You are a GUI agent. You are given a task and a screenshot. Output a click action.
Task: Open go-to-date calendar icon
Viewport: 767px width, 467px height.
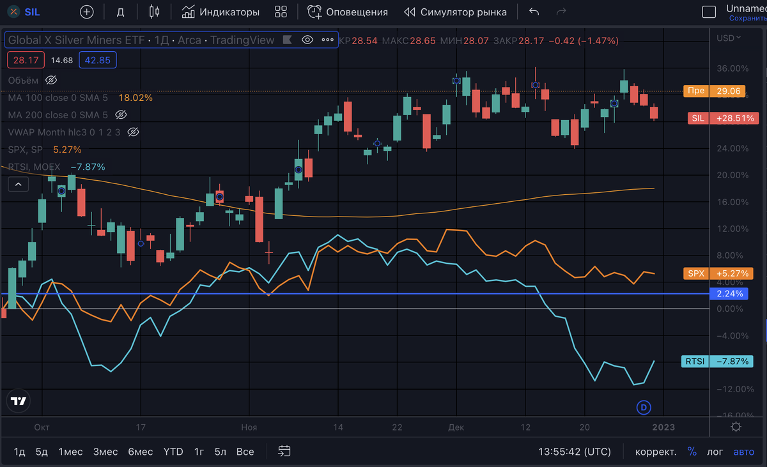[284, 452]
